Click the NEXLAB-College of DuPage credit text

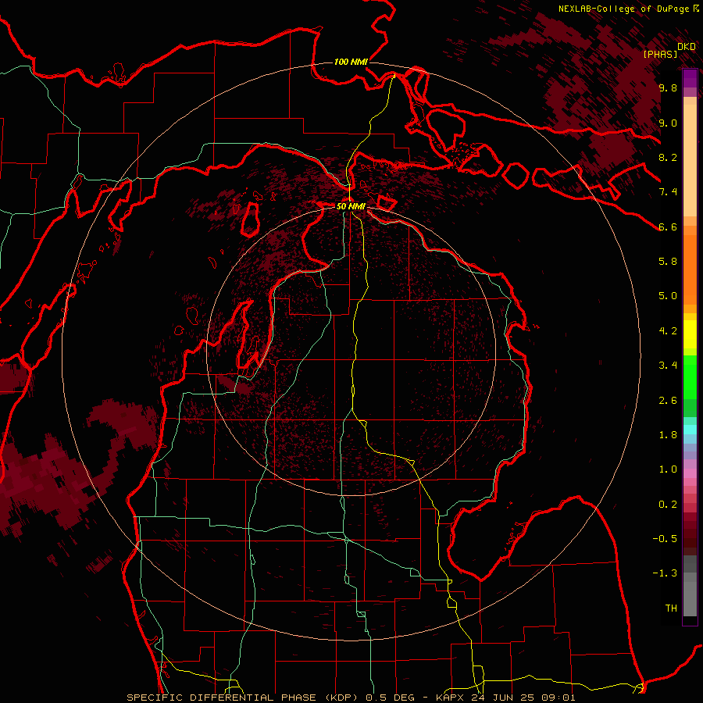click(624, 9)
